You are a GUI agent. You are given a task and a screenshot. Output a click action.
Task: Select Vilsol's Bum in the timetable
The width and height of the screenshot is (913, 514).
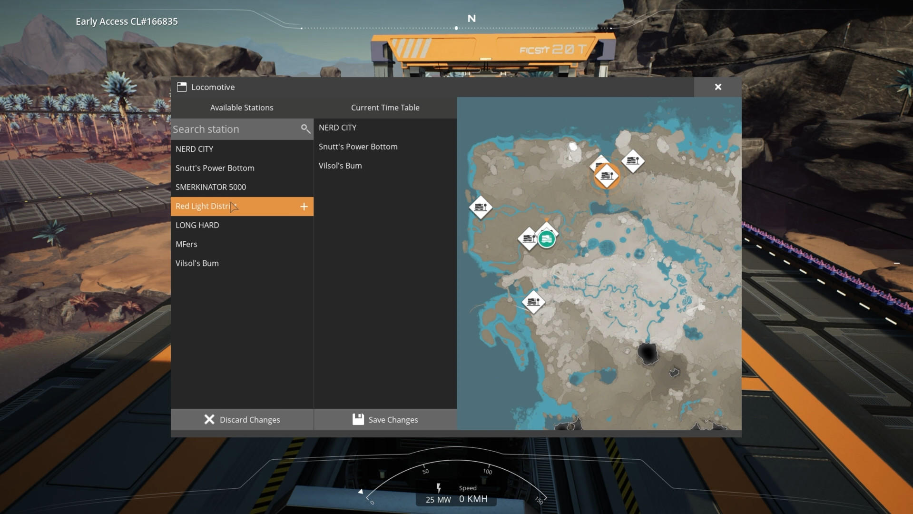(340, 165)
